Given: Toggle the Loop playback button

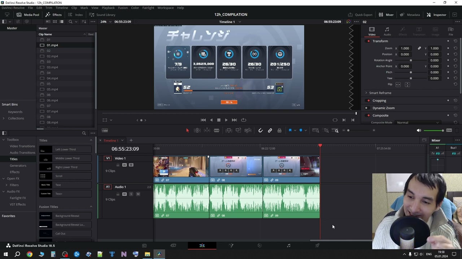Looking at the screenshot, I should click(x=244, y=120).
